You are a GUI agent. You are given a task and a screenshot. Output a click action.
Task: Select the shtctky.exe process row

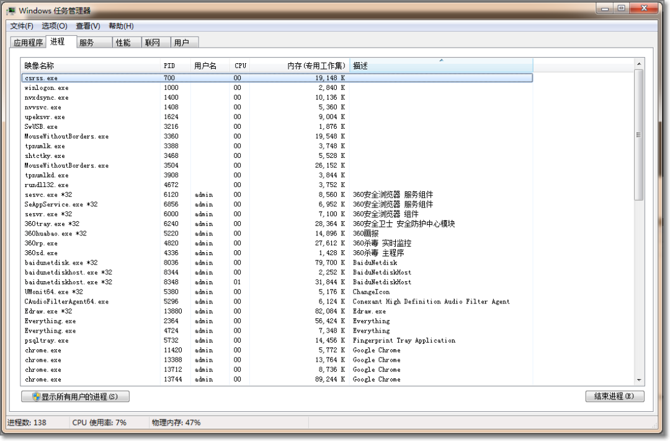tap(277, 155)
